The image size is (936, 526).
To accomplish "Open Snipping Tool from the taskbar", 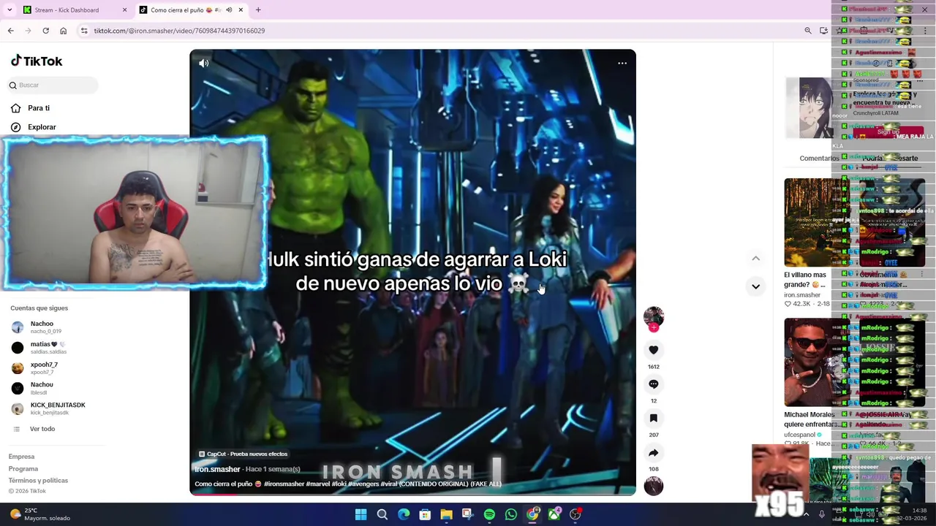I will click(x=468, y=514).
